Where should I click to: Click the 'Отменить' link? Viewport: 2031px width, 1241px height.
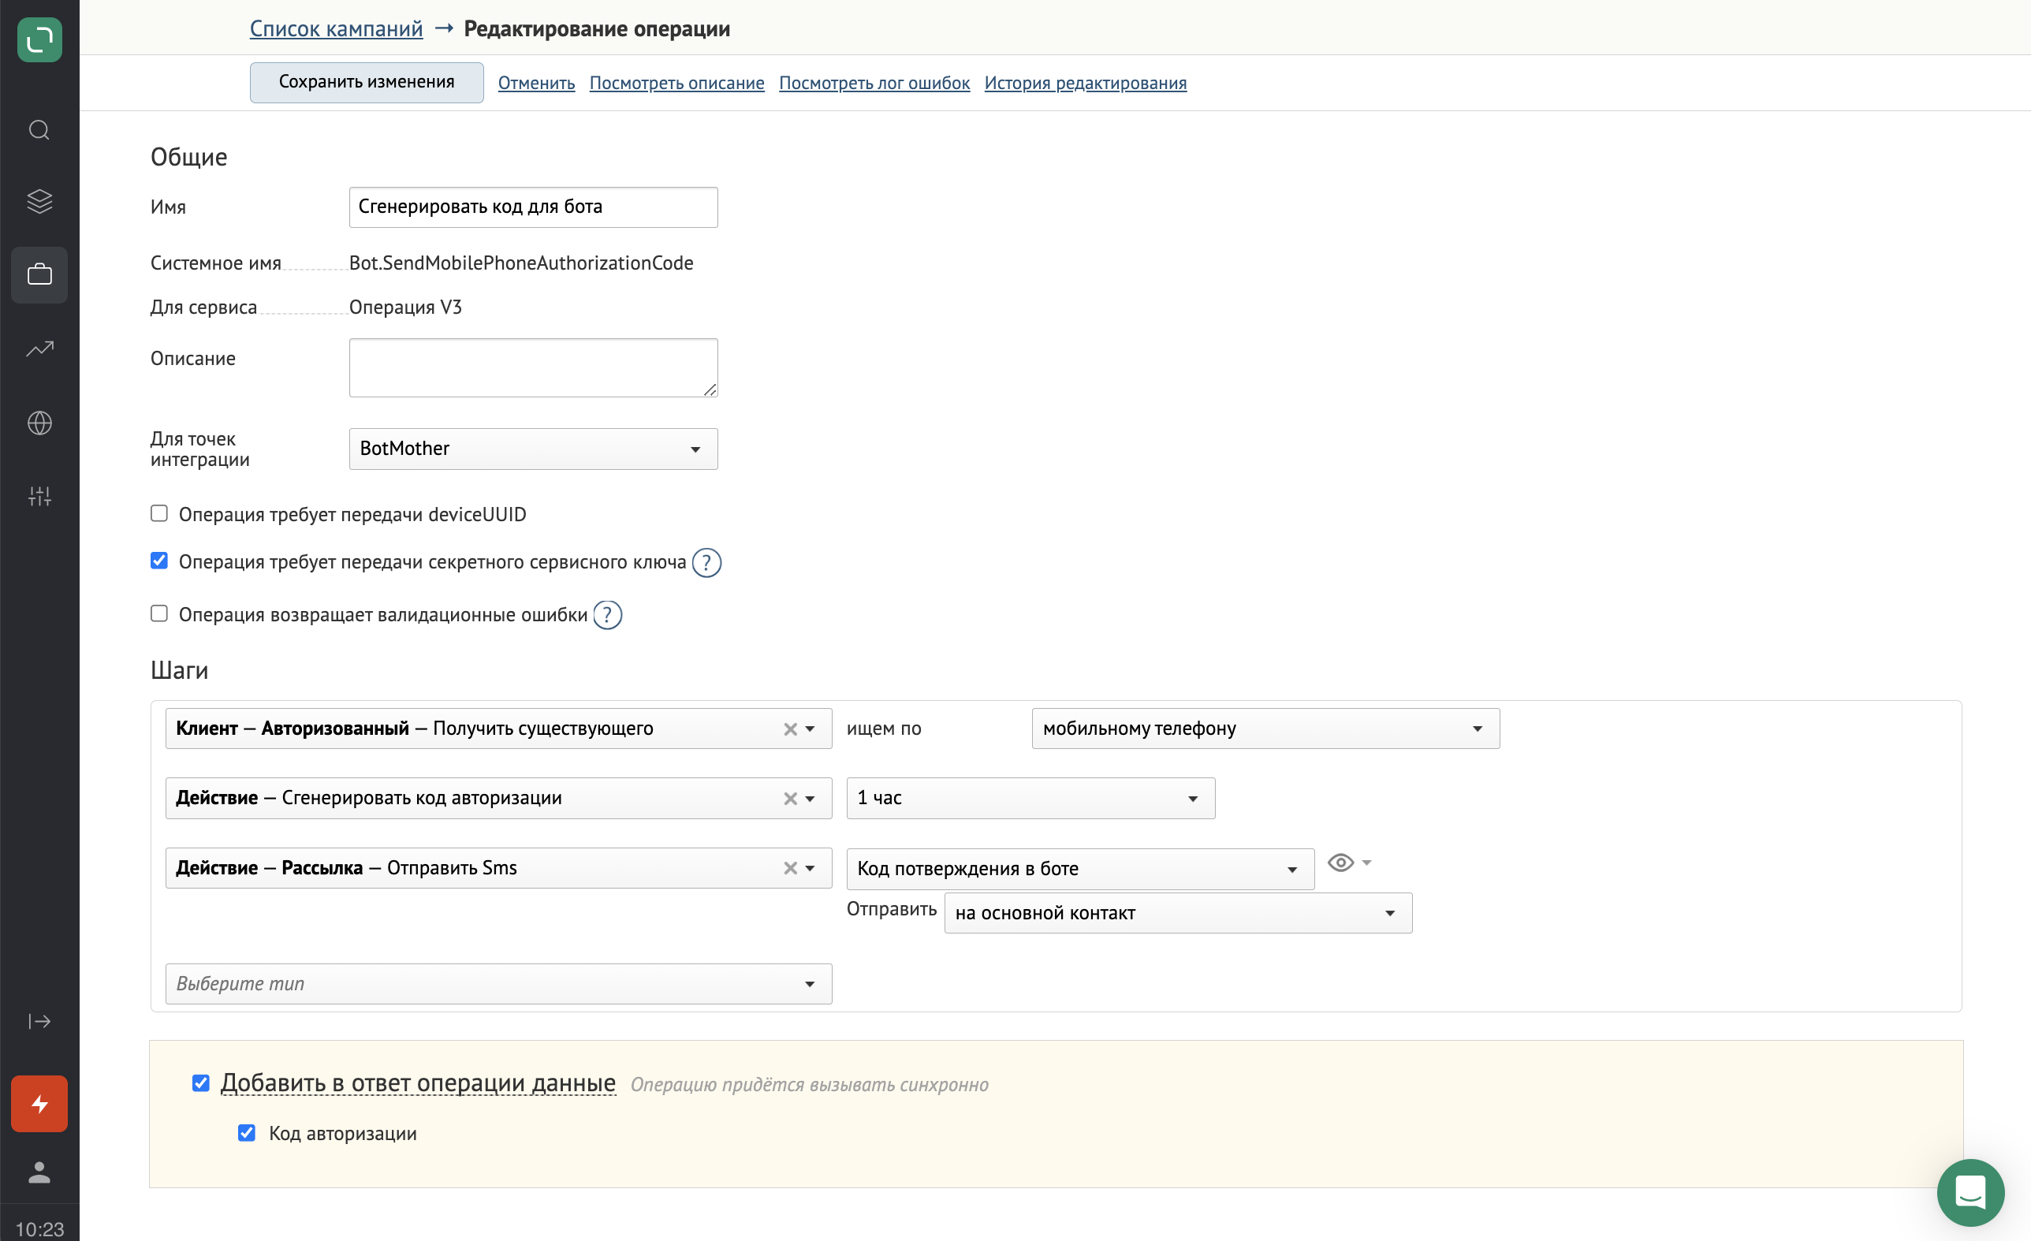click(x=537, y=84)
